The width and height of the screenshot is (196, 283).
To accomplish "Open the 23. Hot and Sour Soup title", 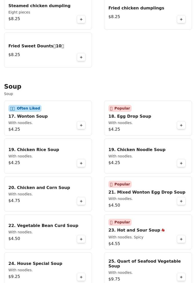I will pos(134,230).
